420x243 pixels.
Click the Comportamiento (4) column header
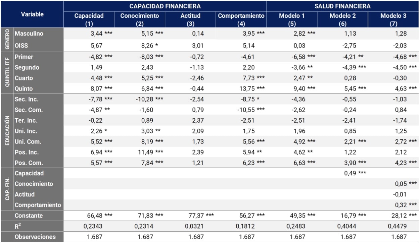(241, 19)
